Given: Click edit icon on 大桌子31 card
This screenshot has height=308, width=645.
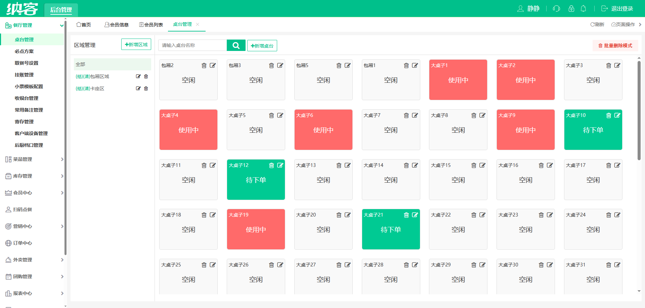Looking at the screenshot, I should point(617,265).
